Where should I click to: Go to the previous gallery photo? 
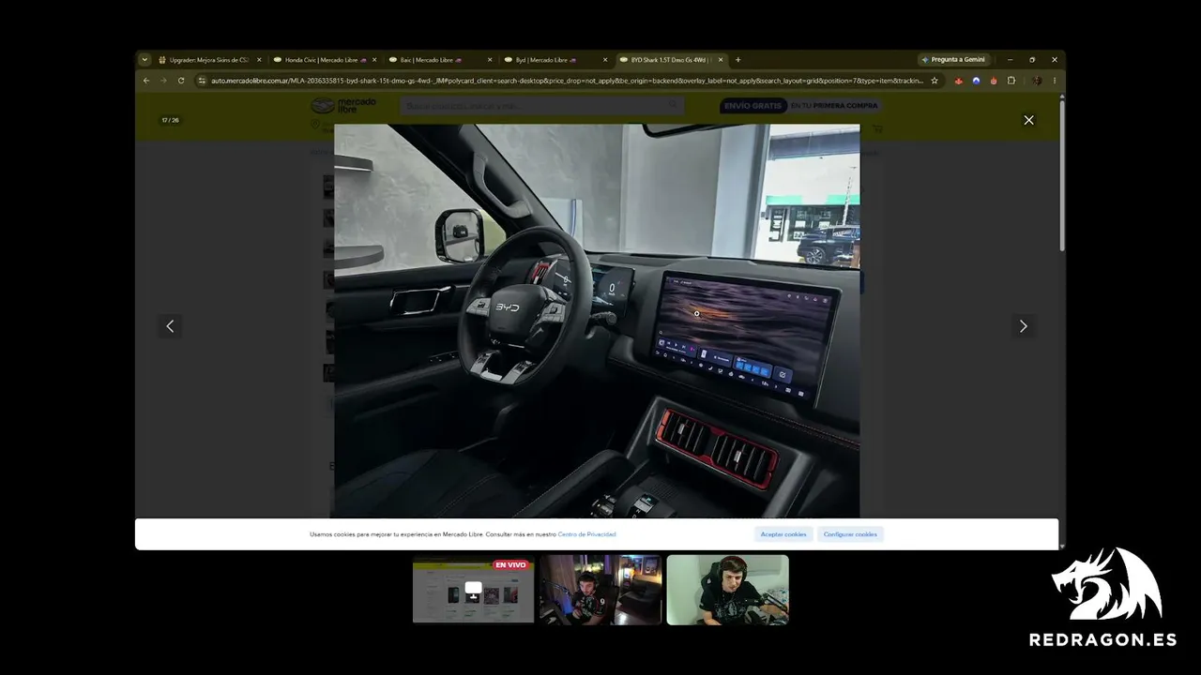coord(170,326)
